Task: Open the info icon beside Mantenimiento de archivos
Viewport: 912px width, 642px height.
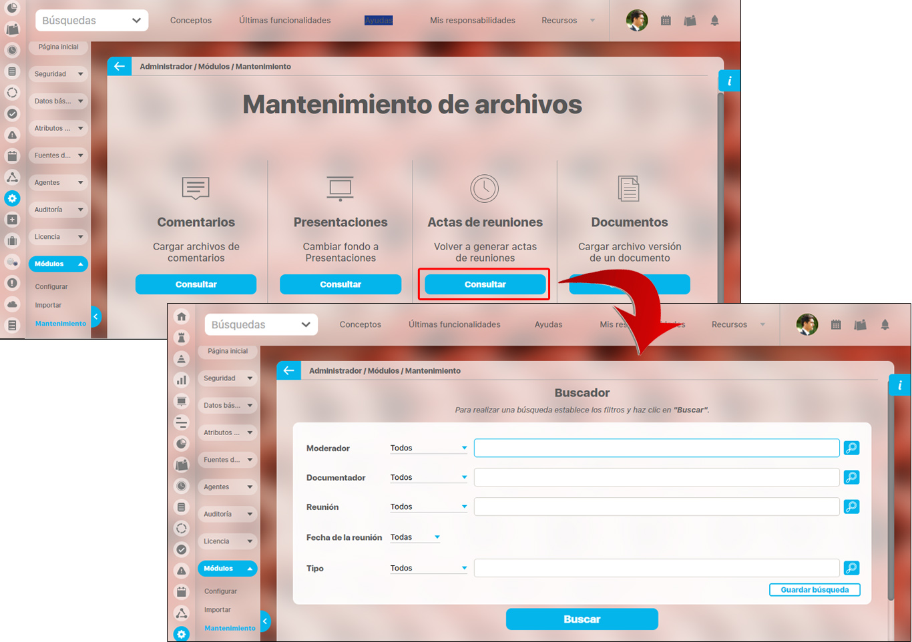Action: click(729, 81)
